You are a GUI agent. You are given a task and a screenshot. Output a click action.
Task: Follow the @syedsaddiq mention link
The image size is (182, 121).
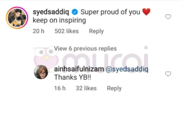(x=127, y=69)
